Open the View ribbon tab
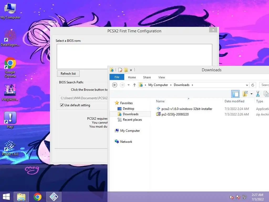The height and width of the screenshot is (202, 269). coord(162,77)
